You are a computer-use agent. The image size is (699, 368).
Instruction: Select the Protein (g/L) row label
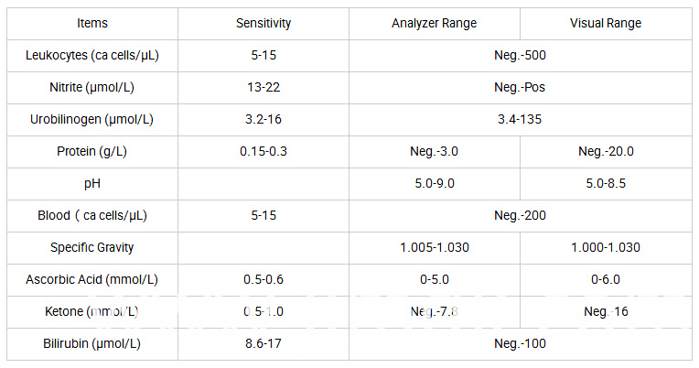coord(91,152)
